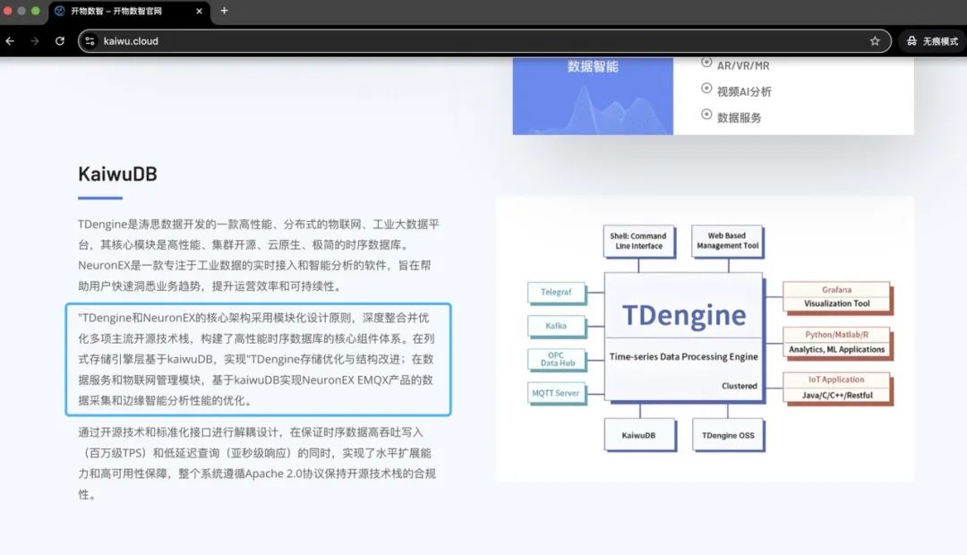
Task: Click the Shell: Command Line Interface box
Action: click(x=638, y=241)
